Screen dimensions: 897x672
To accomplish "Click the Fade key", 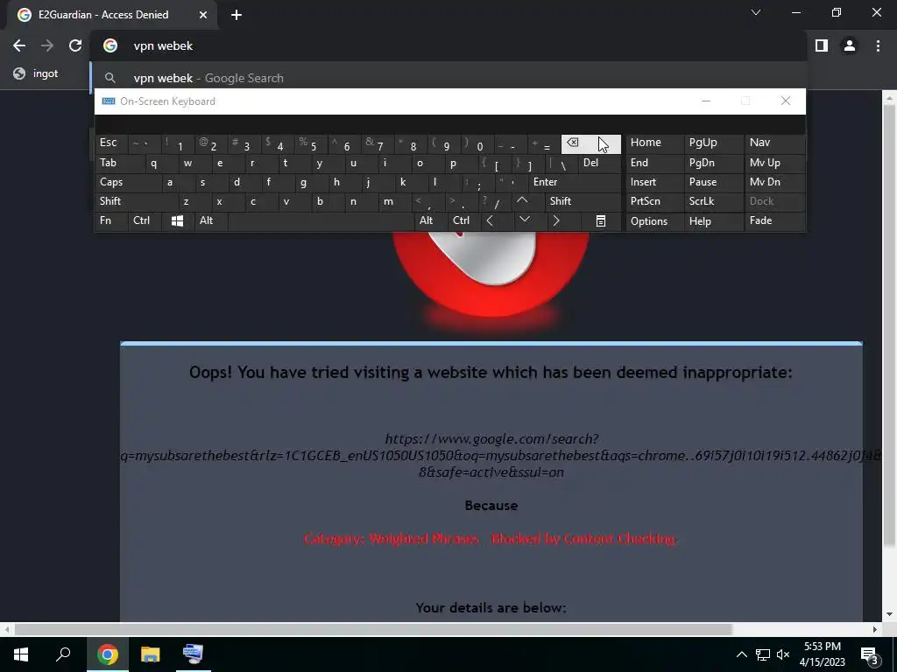I will pyautogui.click(x=774, y=221).
